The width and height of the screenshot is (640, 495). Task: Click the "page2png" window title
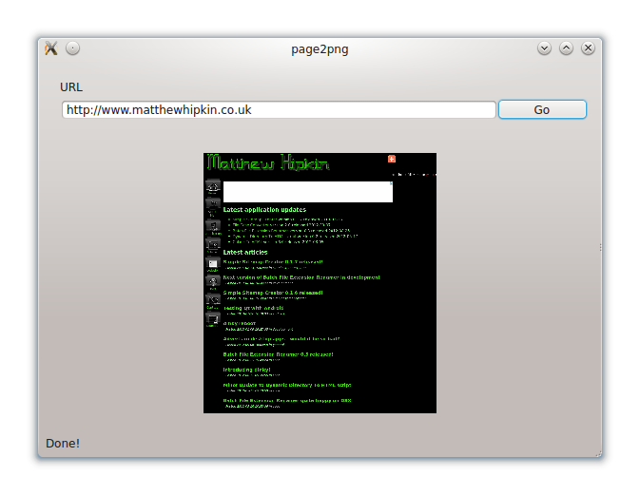click(320, 49)
